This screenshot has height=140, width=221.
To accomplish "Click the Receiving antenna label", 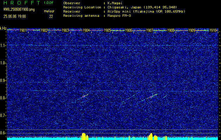I will [x=81, y=16].
